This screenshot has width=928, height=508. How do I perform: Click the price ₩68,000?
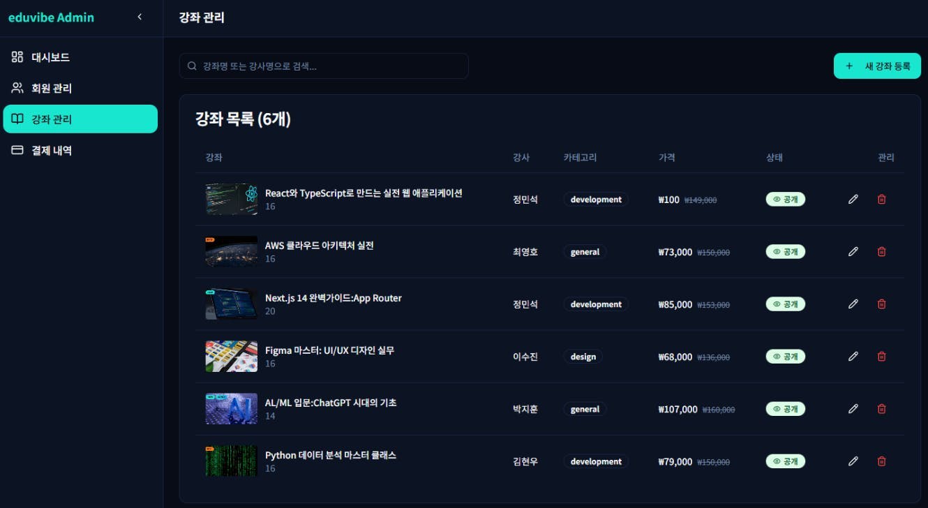(x=675, y=357)
